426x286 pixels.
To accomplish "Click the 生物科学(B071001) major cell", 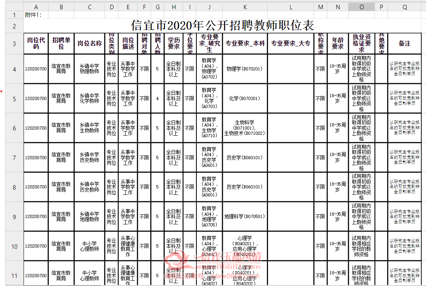I will pos(245,128).
